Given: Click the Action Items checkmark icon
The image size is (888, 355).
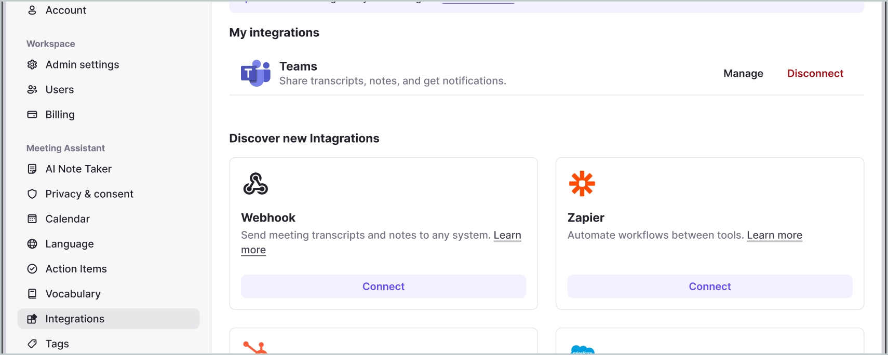Looking at the screenshot, I should pos(32,269).
